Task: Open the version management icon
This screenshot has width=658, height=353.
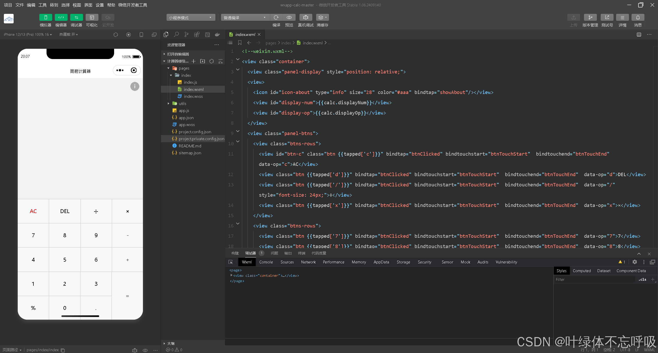Action: [590, 17]
